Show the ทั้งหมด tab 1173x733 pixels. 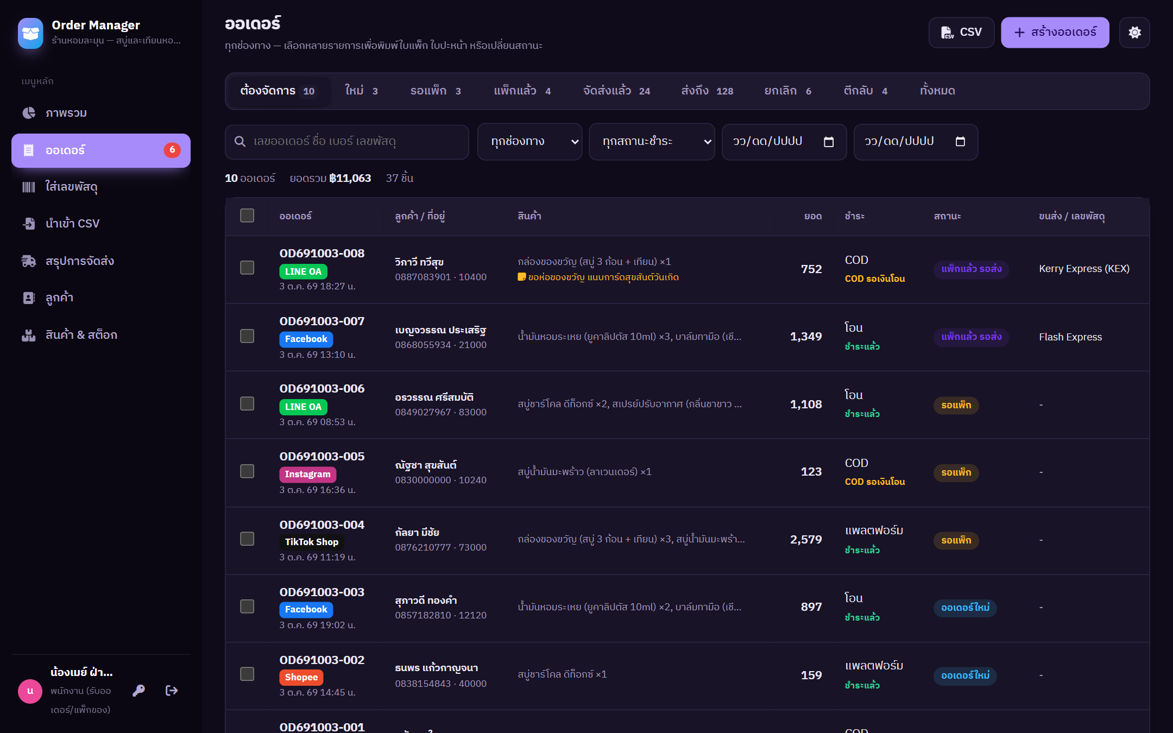(938, 91)
